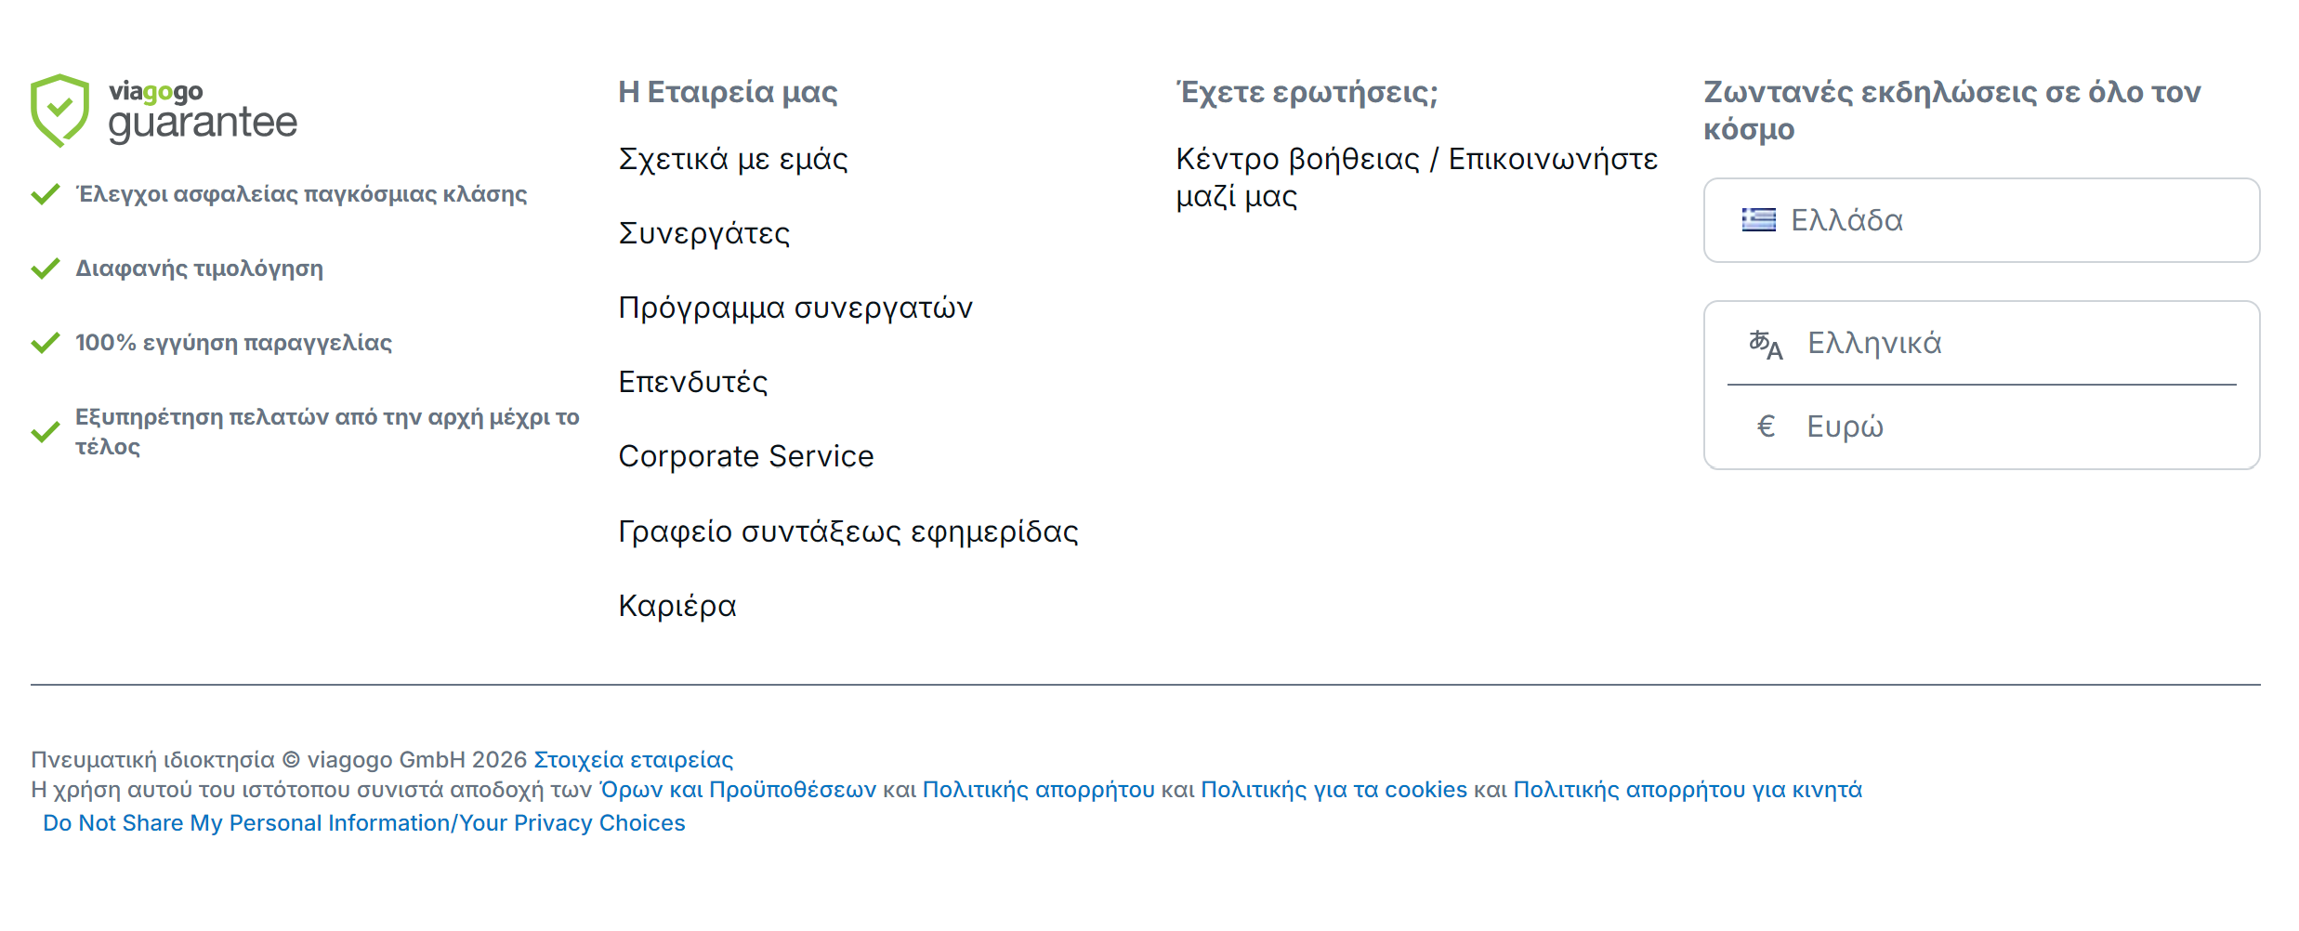Open the Ευρώ currency selector

(x=1980, y=426)
